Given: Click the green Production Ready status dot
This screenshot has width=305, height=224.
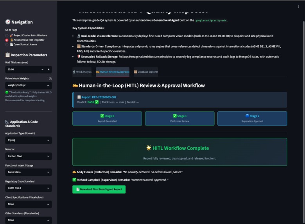Looking at the screenshot, I should point(7,92).
